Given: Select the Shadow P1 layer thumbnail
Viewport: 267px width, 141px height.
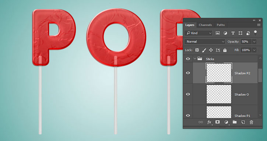Looking at the screenshot, I should pos(219,112).
